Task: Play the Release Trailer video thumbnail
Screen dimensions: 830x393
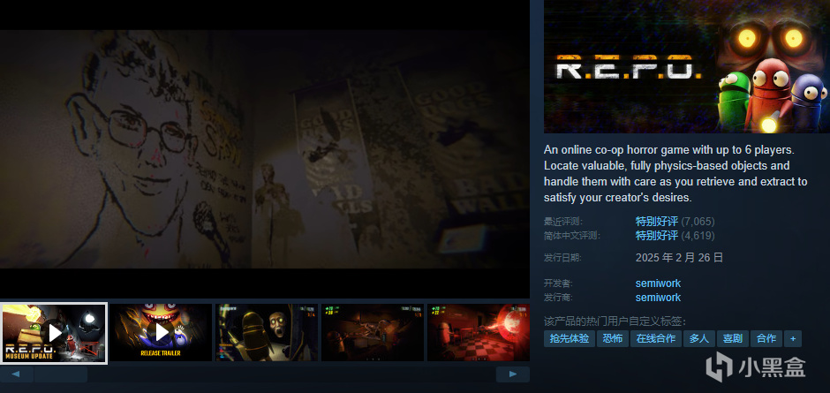Action: tap(161, 333)
